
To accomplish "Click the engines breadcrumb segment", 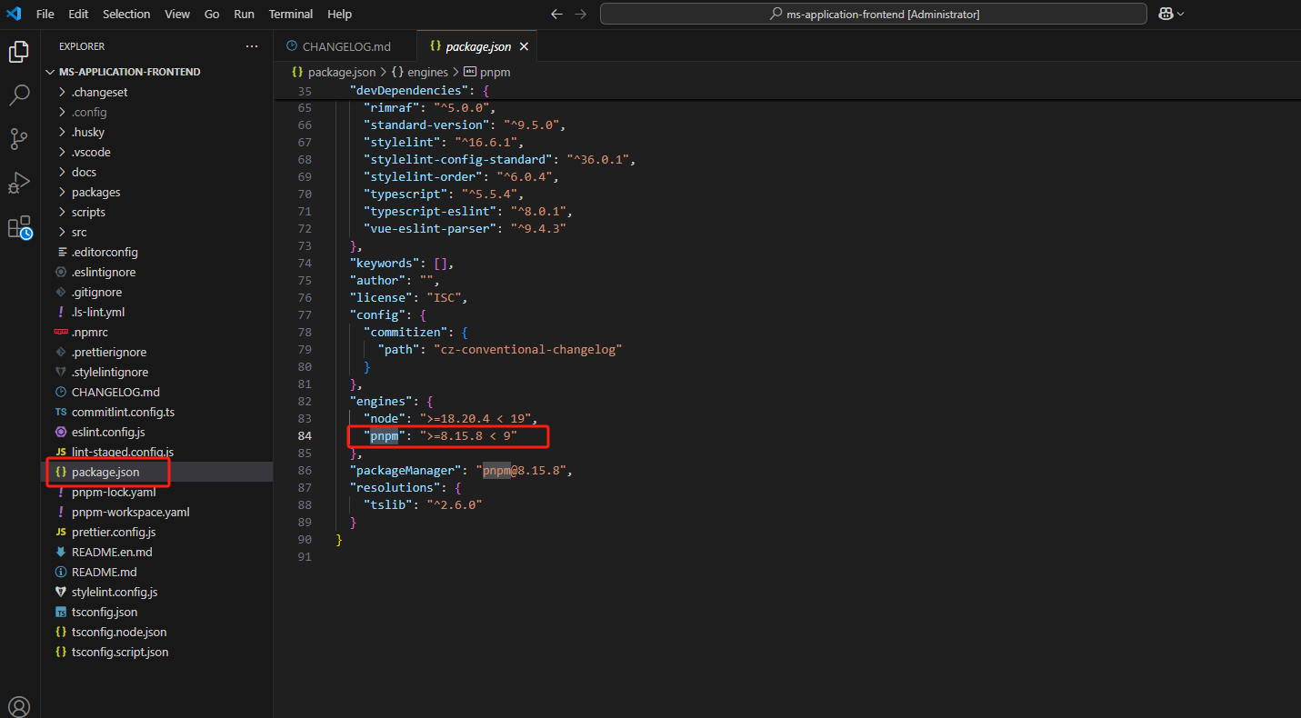I will tap(427, 72).
